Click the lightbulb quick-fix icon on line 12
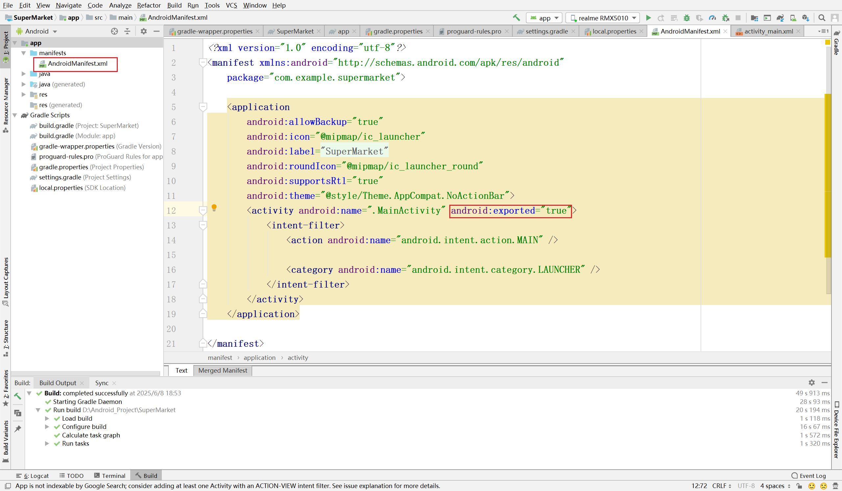 [214, 208]
